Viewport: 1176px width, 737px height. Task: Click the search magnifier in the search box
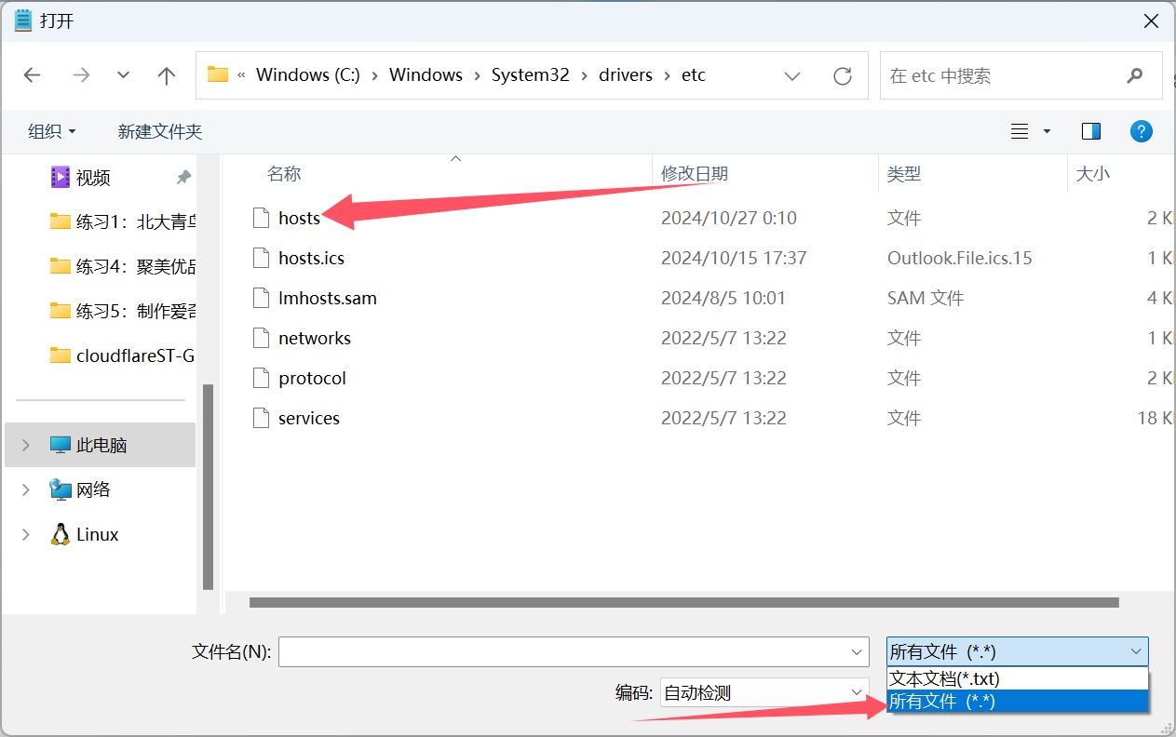click(1134, 75)
